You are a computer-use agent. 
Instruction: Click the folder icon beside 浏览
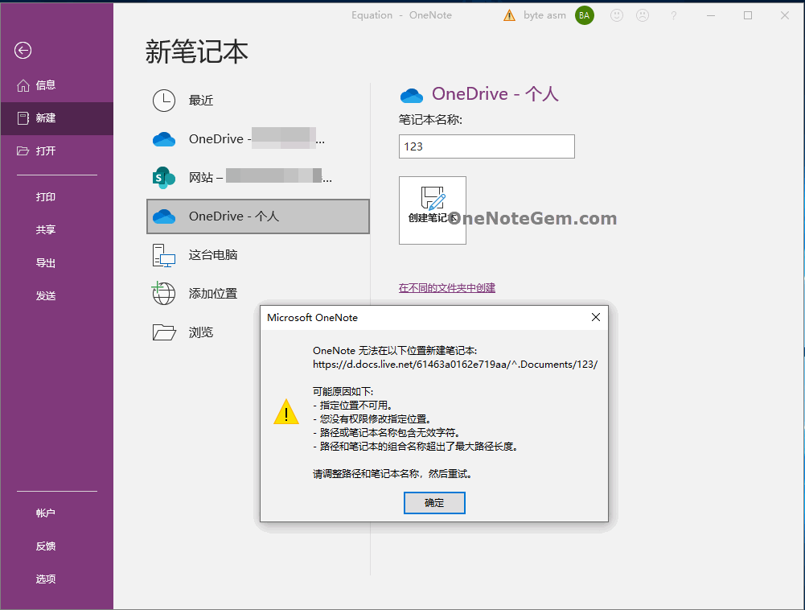[164, 332]
